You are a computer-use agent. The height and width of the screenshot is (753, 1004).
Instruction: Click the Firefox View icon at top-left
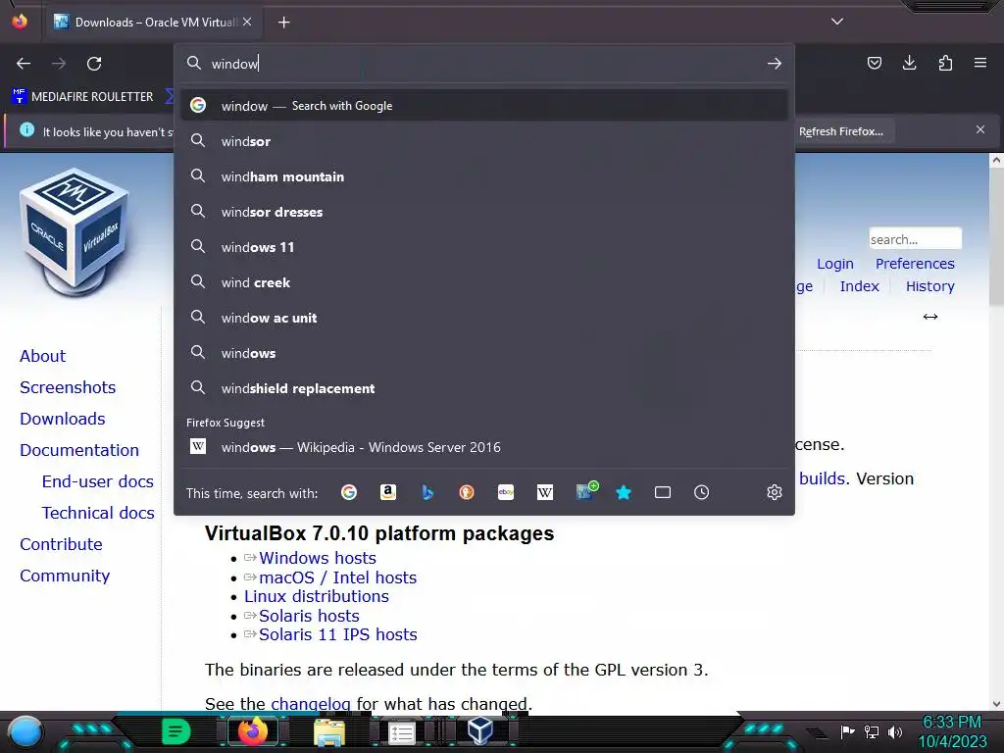coord(20,22)
